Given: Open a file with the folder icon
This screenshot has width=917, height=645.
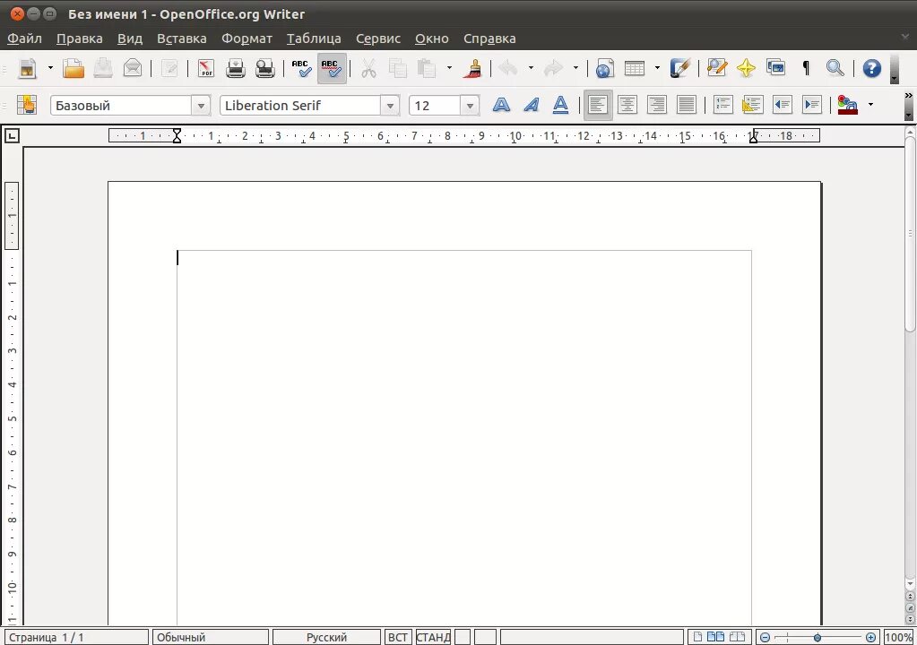Looking at the screenshot, I should click(74, 68).
